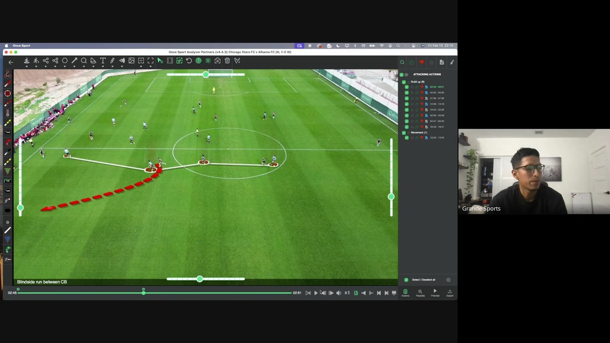Open the Export tab
The height and width of the screenshot is (343, 610).
click(x=450, y=293)
